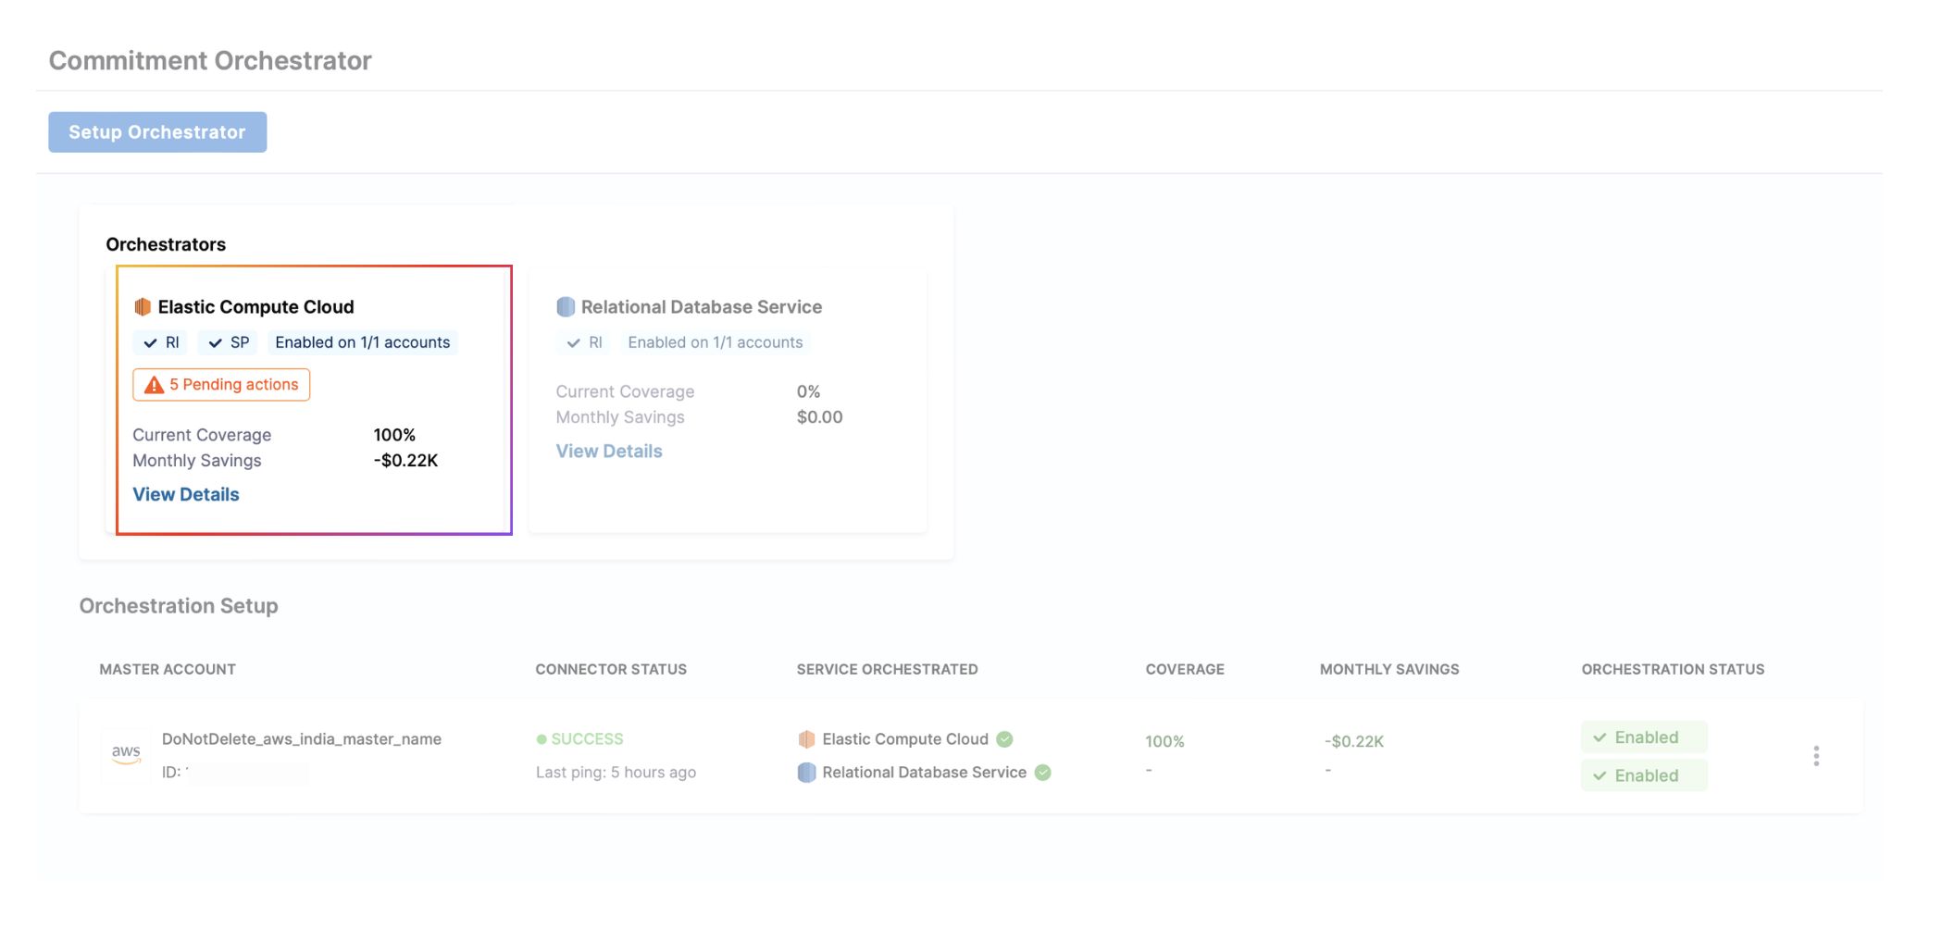Click green check beside Elastic Compute Cloud
Image resolution: width=1942 pixels, height=929 pixels.
coord(1005,739)
